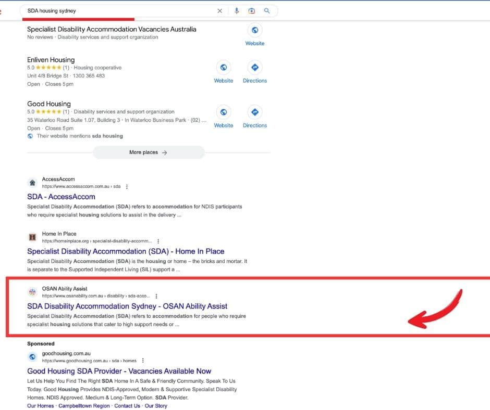Open options menu for OSAN Ability Assist result
This screenshot has height=410, width=490.
click(x=156, y=296)
